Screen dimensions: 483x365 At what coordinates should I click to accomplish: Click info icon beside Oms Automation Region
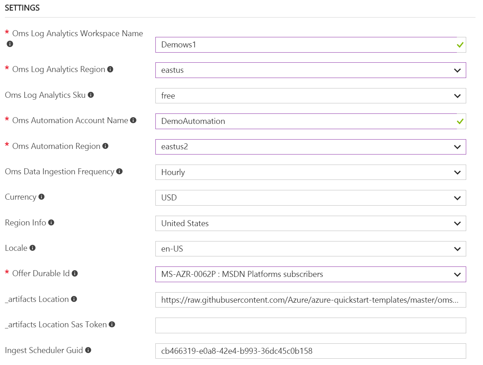coord(105,146)
